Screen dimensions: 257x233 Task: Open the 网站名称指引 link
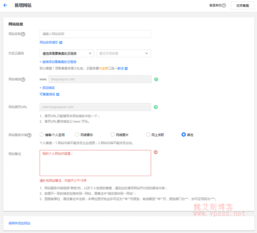pos(51,42)
